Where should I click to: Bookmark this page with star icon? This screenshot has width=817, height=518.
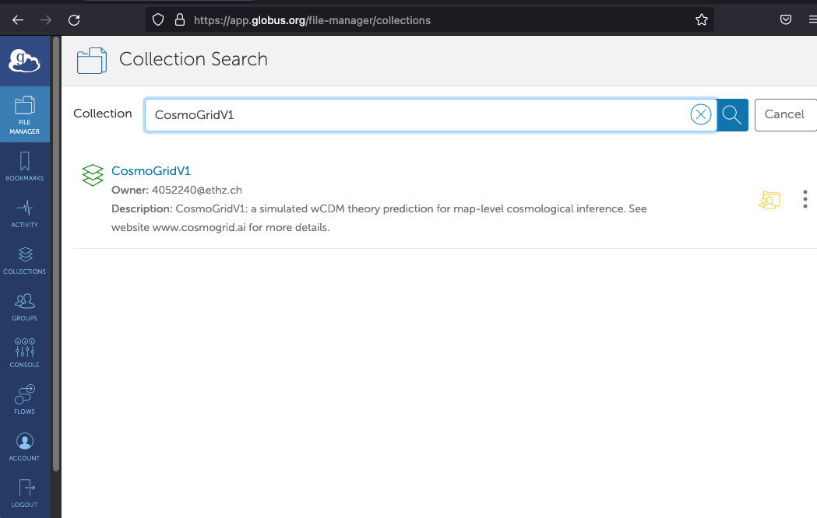(x=701, y=20)
